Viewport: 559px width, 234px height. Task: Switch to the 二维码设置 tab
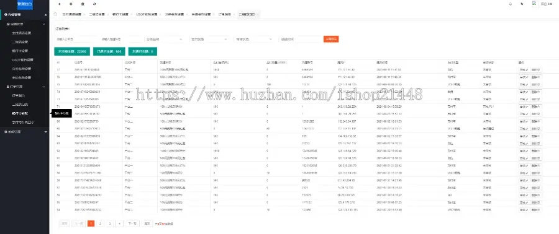coord(97,15)
